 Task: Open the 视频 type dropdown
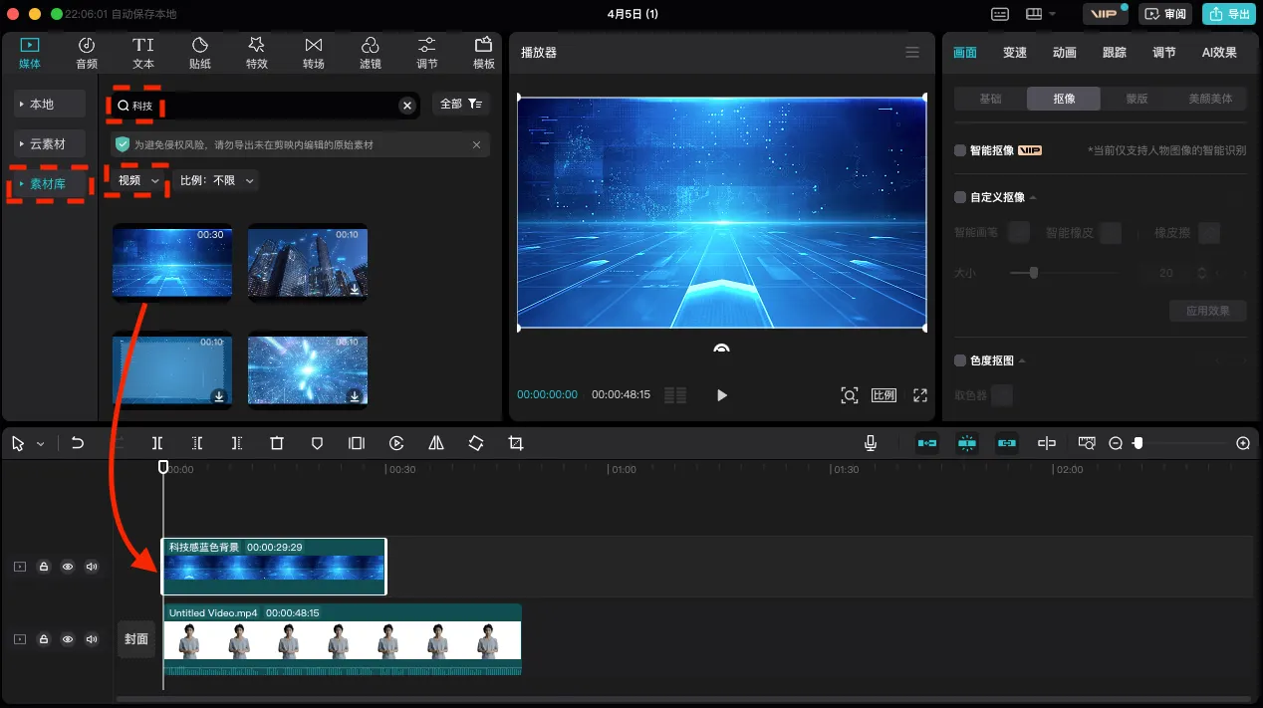point(138,180)
